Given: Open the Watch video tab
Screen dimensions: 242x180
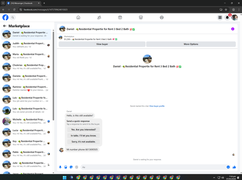Looking at the screenshot, I should [120, 17].
